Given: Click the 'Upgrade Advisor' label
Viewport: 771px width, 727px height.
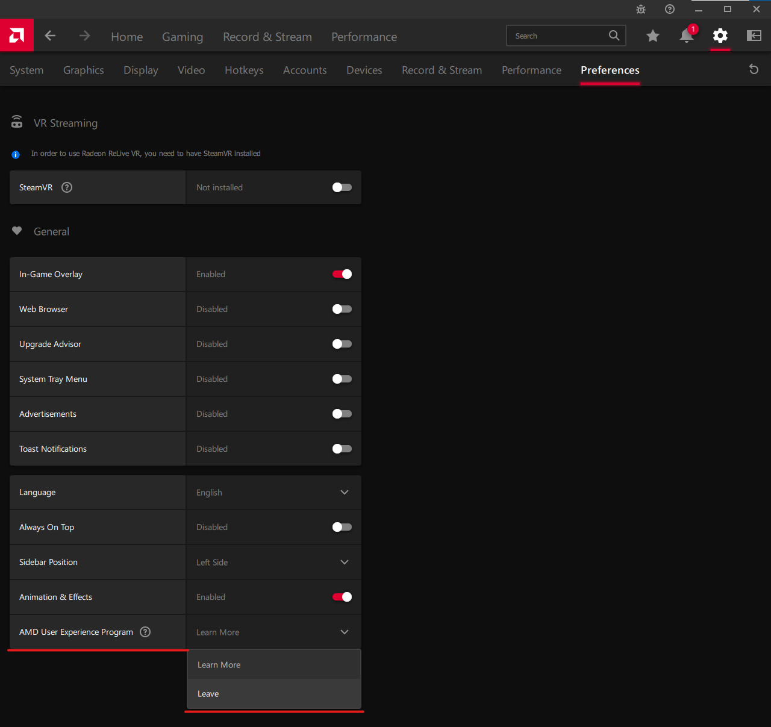Looking at the screenshot, I should [50, 344].
